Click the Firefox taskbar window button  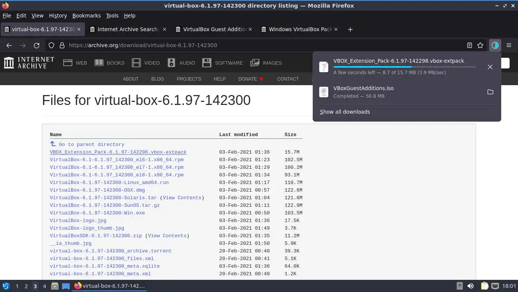(110, 286)
